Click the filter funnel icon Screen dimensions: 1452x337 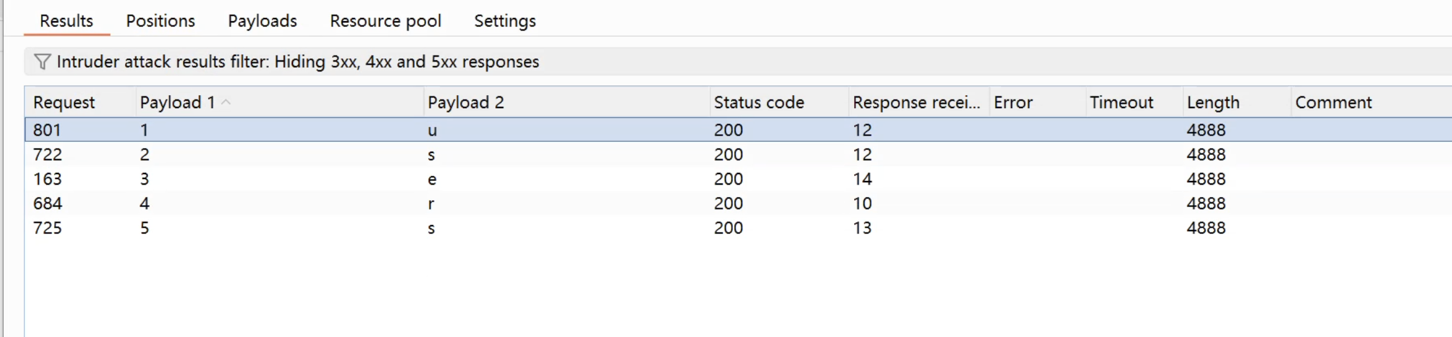click(x=42, y=62)
